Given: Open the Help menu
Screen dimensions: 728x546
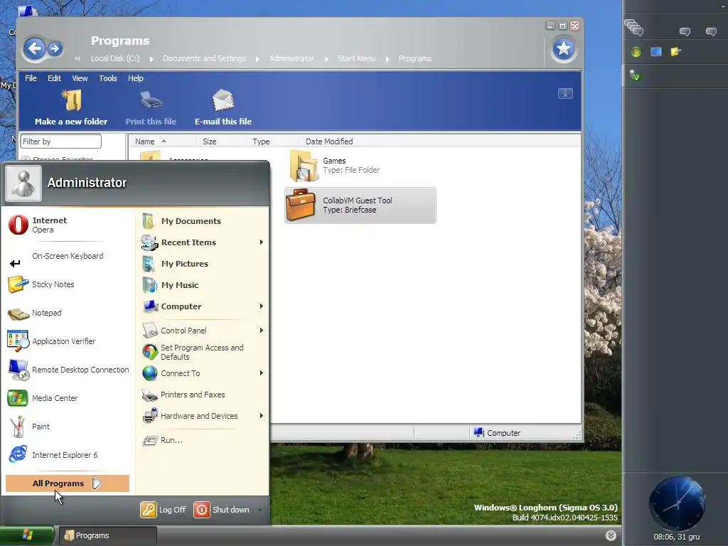Looking at the screenshot, I should pos(136,78).
